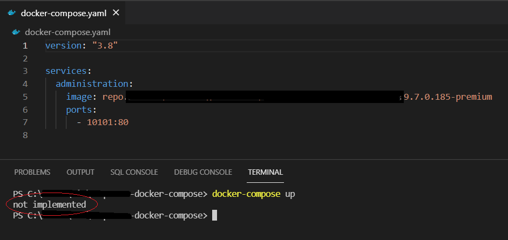Focus the terminal prompt cursor

[x=214, y=216]
